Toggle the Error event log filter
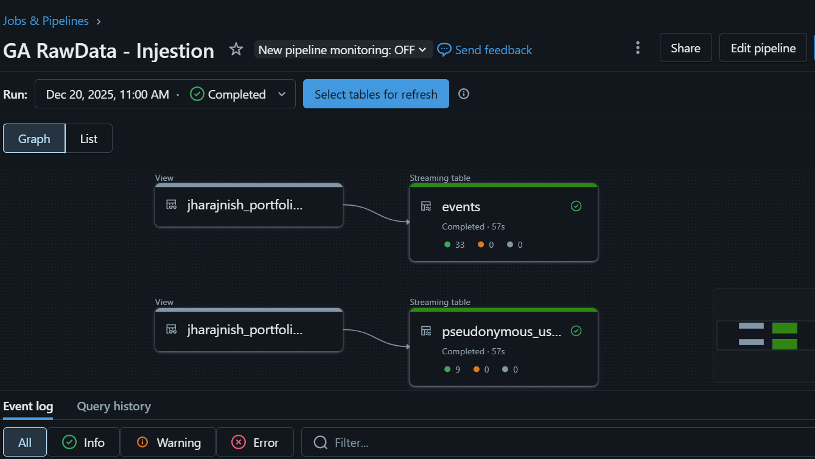The width and height of the screenshot is (815, 459). point(255,443)
